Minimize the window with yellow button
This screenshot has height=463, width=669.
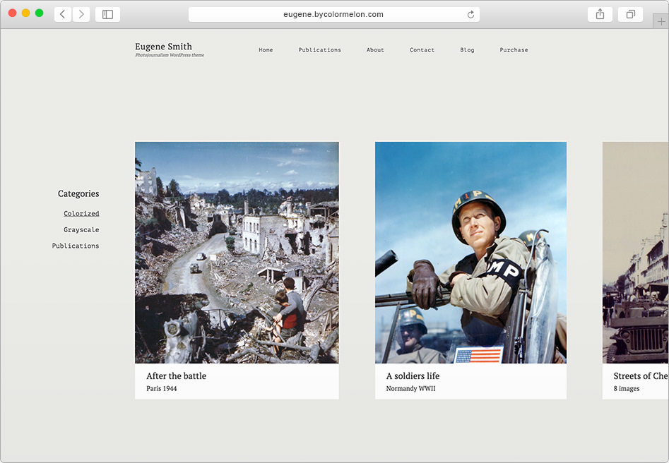pyautogui.click(x=25, y=13)
